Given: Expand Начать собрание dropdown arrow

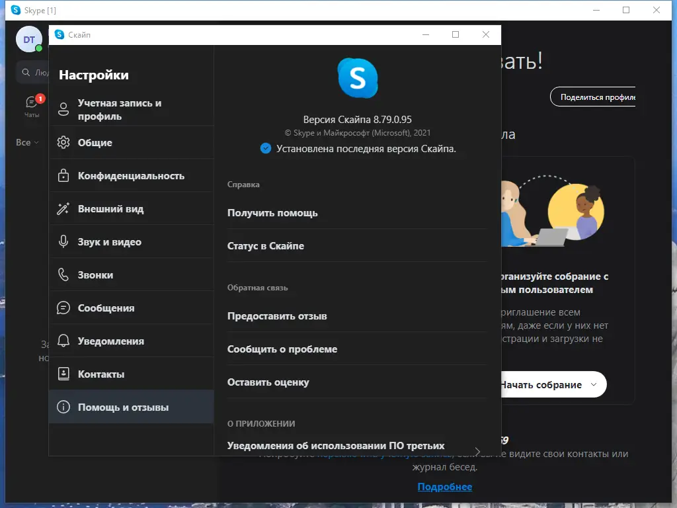Looking at the screenshot, I should coord(594,384).
